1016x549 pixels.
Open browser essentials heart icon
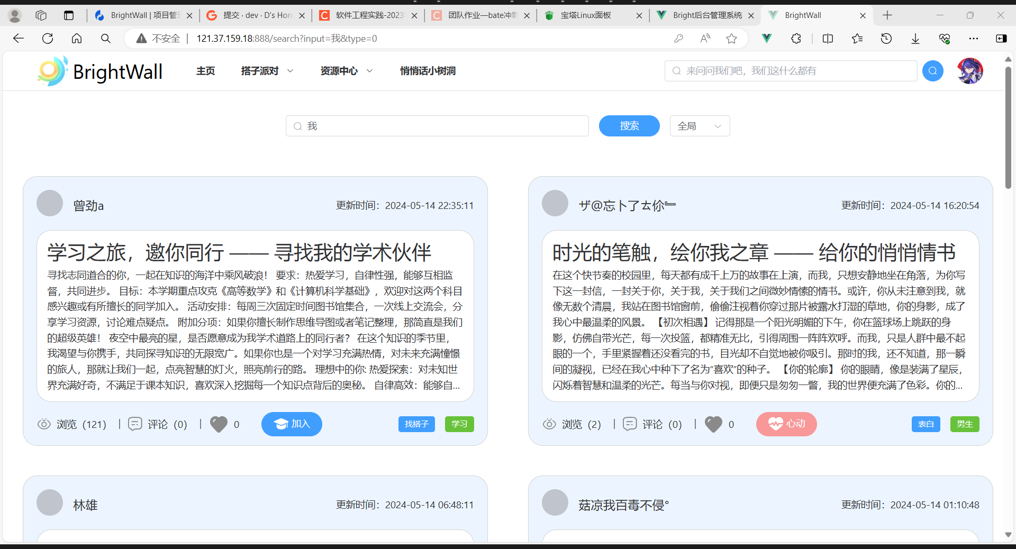(x=945, y=38)
